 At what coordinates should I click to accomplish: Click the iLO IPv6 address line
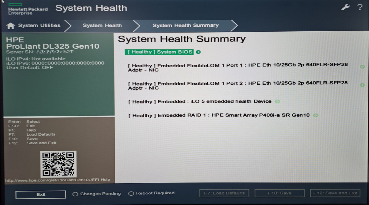tap(55, 63)
